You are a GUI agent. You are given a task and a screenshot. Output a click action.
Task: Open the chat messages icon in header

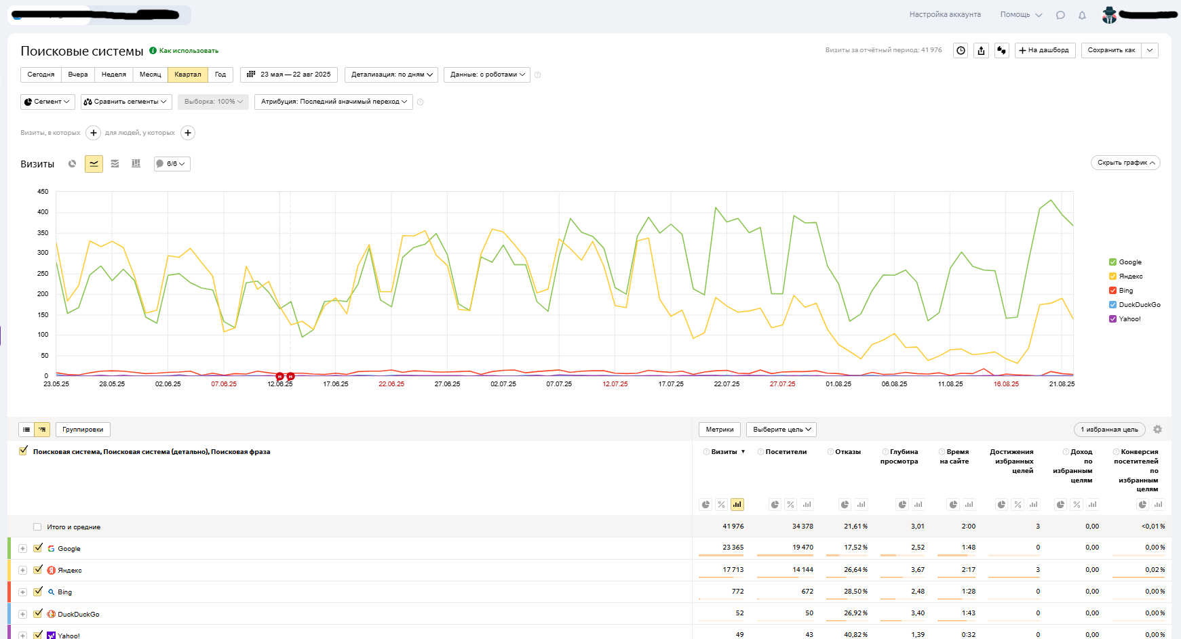point(1060,15)
